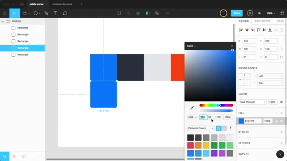Open the Comment tool
Screen dimensions: 287x161
pyautogui.click(x=65, y=13)
